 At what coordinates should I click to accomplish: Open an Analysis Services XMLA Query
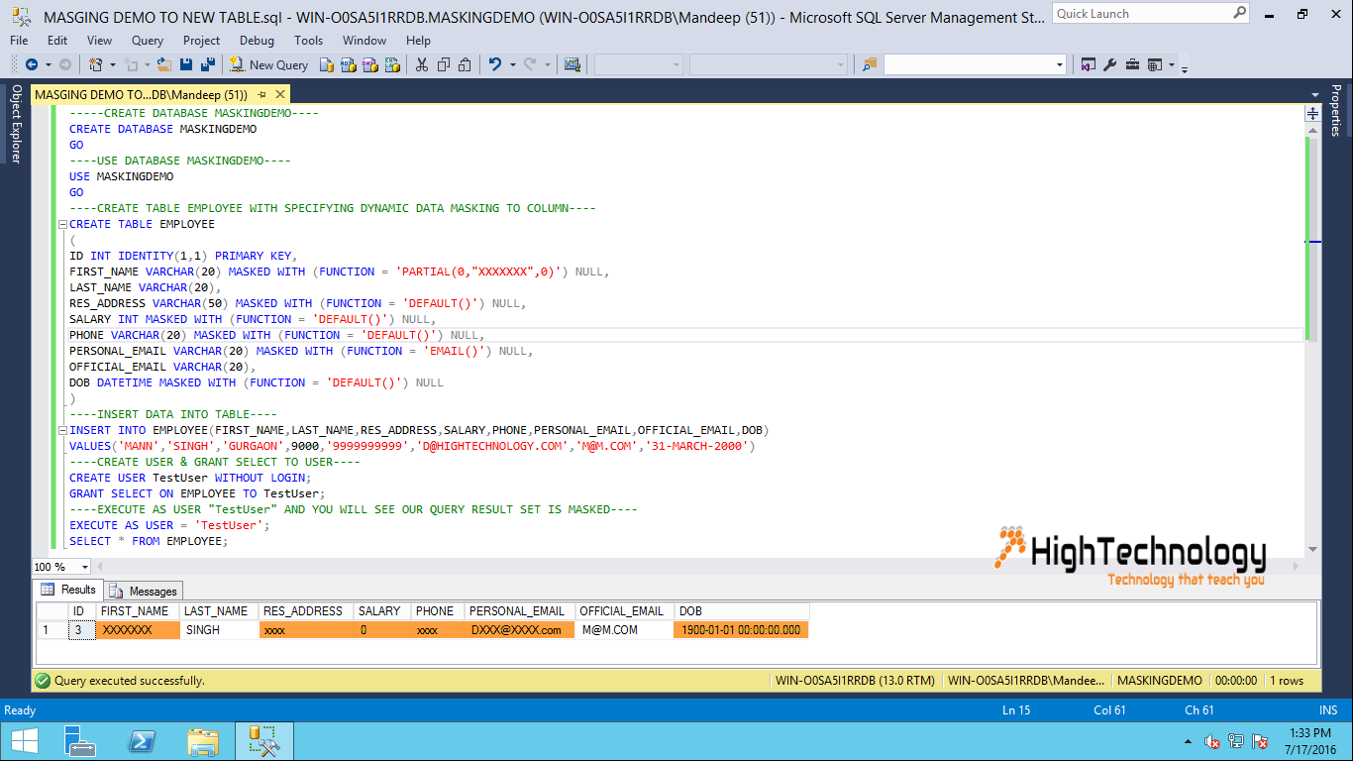click(392, 64)
